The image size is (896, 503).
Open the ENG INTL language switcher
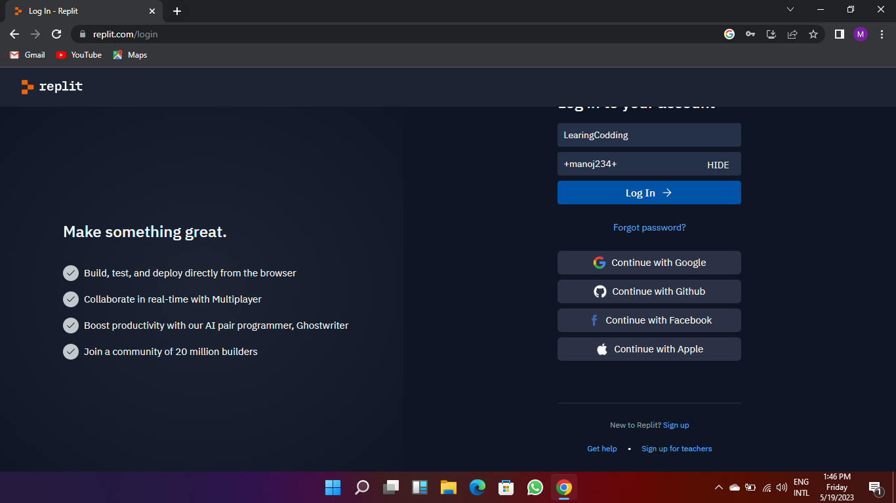pyautogui.click(x=802, y=487)
